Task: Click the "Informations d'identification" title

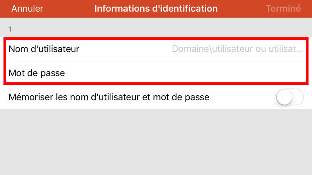Action: 156,9
